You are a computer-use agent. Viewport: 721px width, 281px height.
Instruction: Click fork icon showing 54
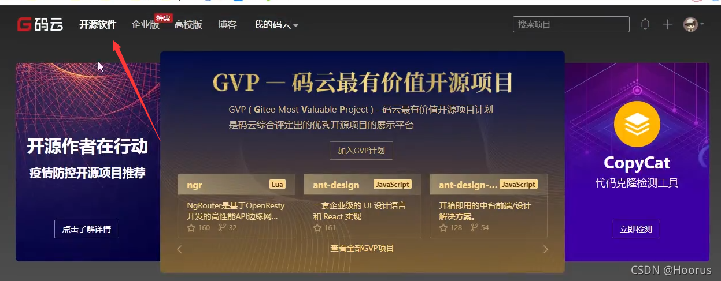pos(475,228)
